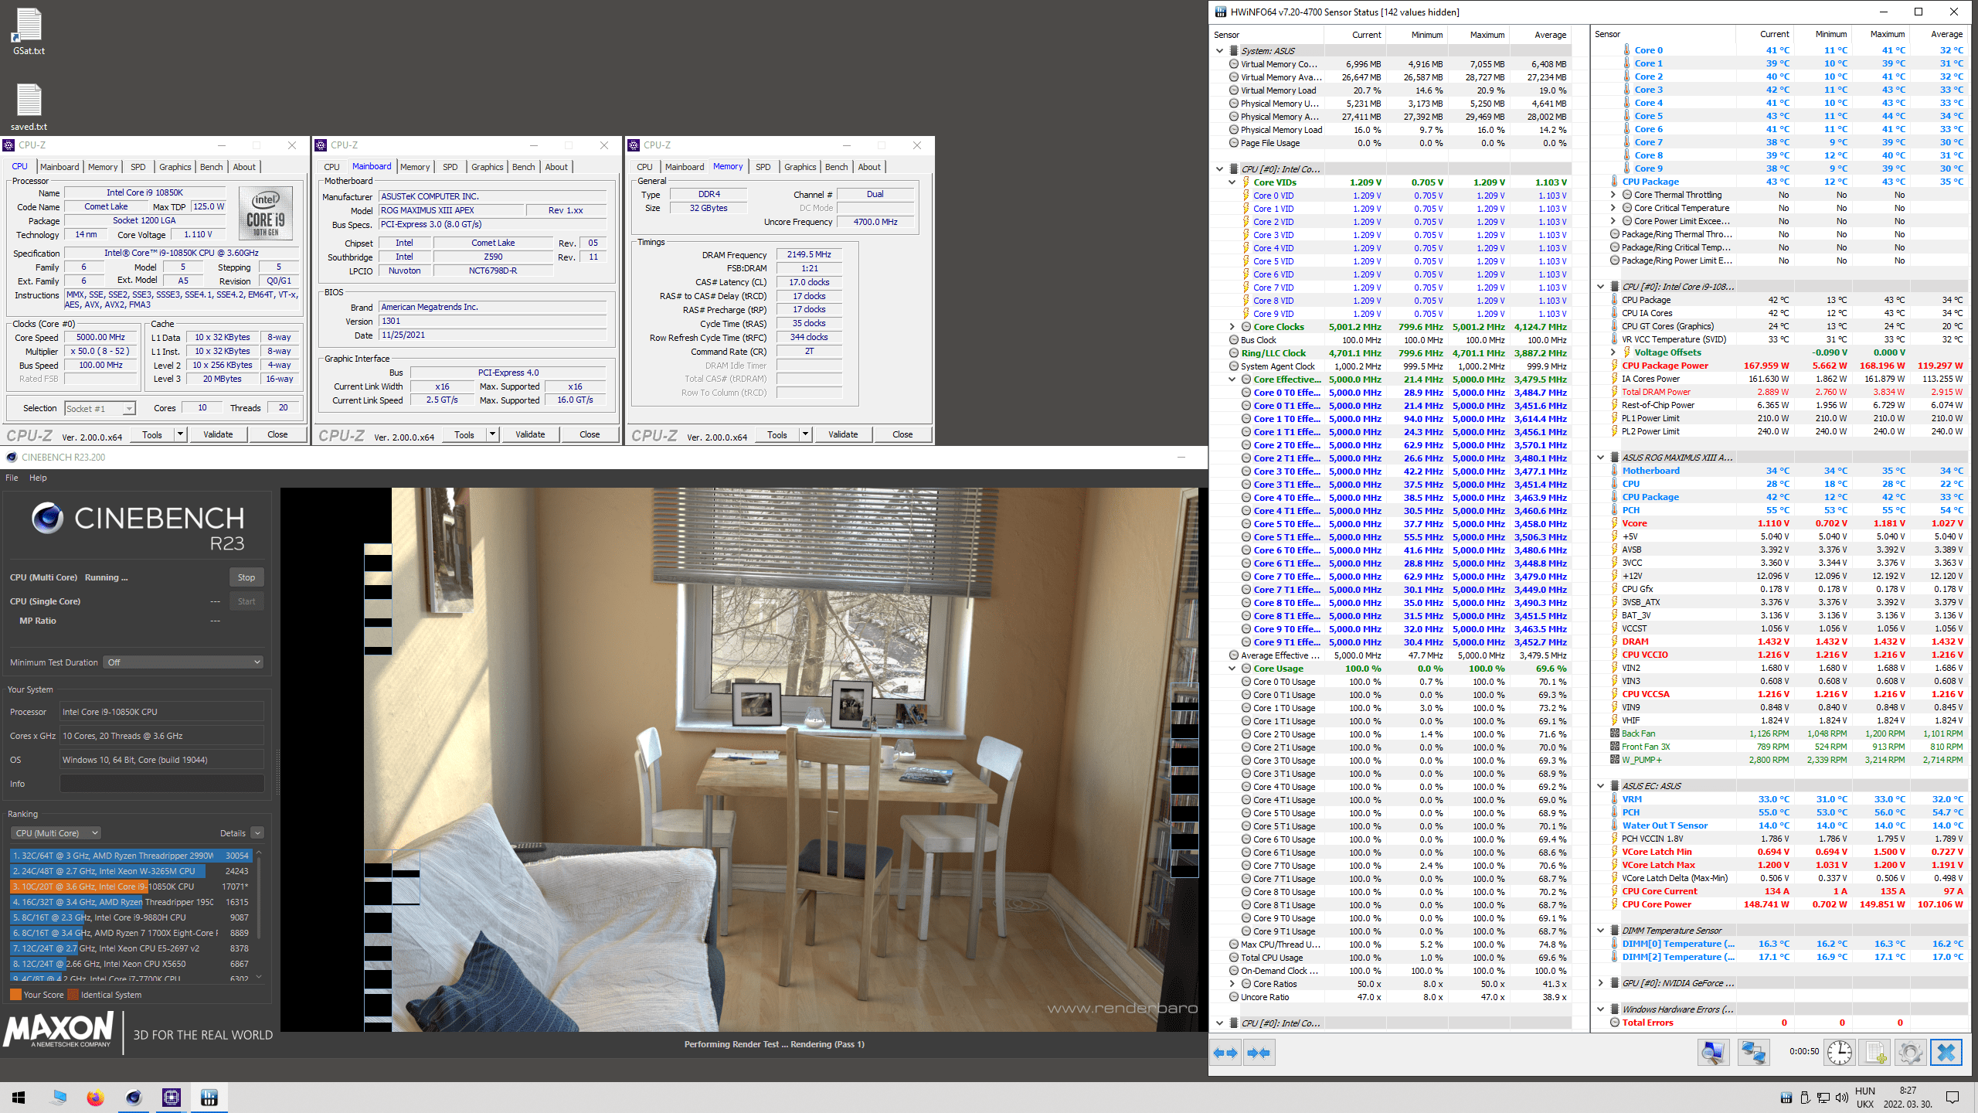Click the safely remove hardware tray icon
The image size is (1978, 1113).
(x=1805, y=1098)
